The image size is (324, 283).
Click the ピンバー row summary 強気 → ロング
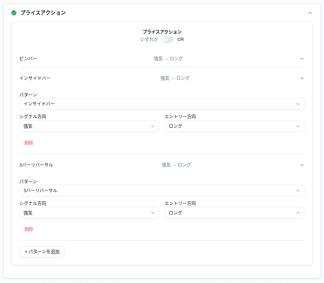click(x=168, y=59)
